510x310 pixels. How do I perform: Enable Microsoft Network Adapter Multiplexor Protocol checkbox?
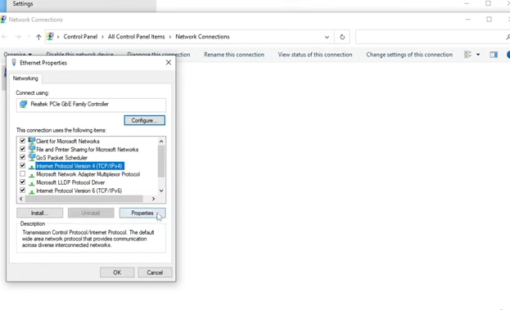tap(22, 174)
